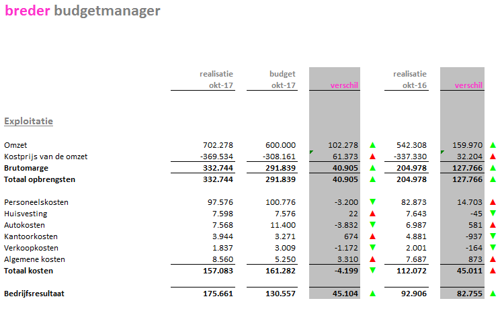Viewport: 502px width, 309px height.
Task: Click red arrow next to Personeelskosten 14.703
Action: tap(493, 202)
